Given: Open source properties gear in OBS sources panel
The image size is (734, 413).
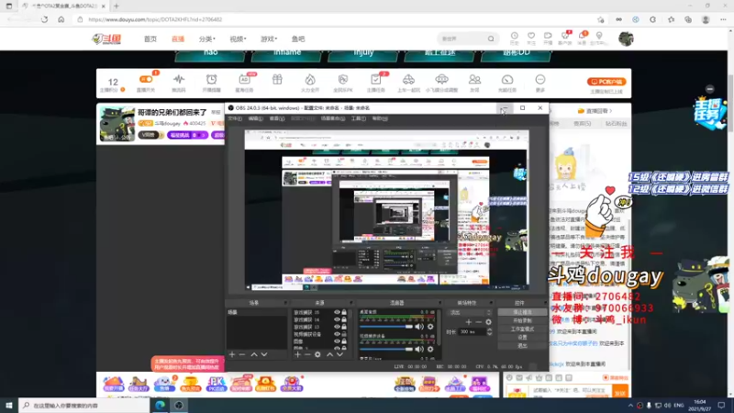Looking at the screenshot, I should tap(317, 354).
